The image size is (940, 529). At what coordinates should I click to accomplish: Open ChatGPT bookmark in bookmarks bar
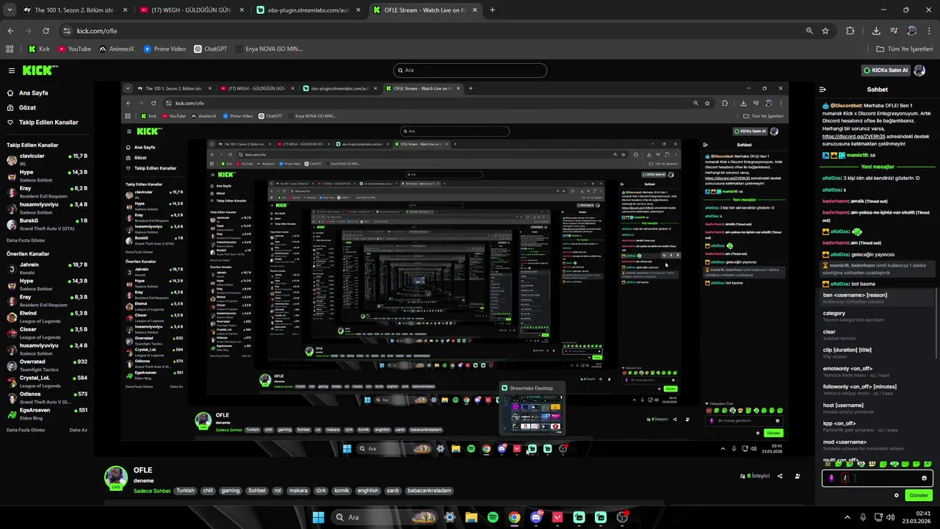211,49
